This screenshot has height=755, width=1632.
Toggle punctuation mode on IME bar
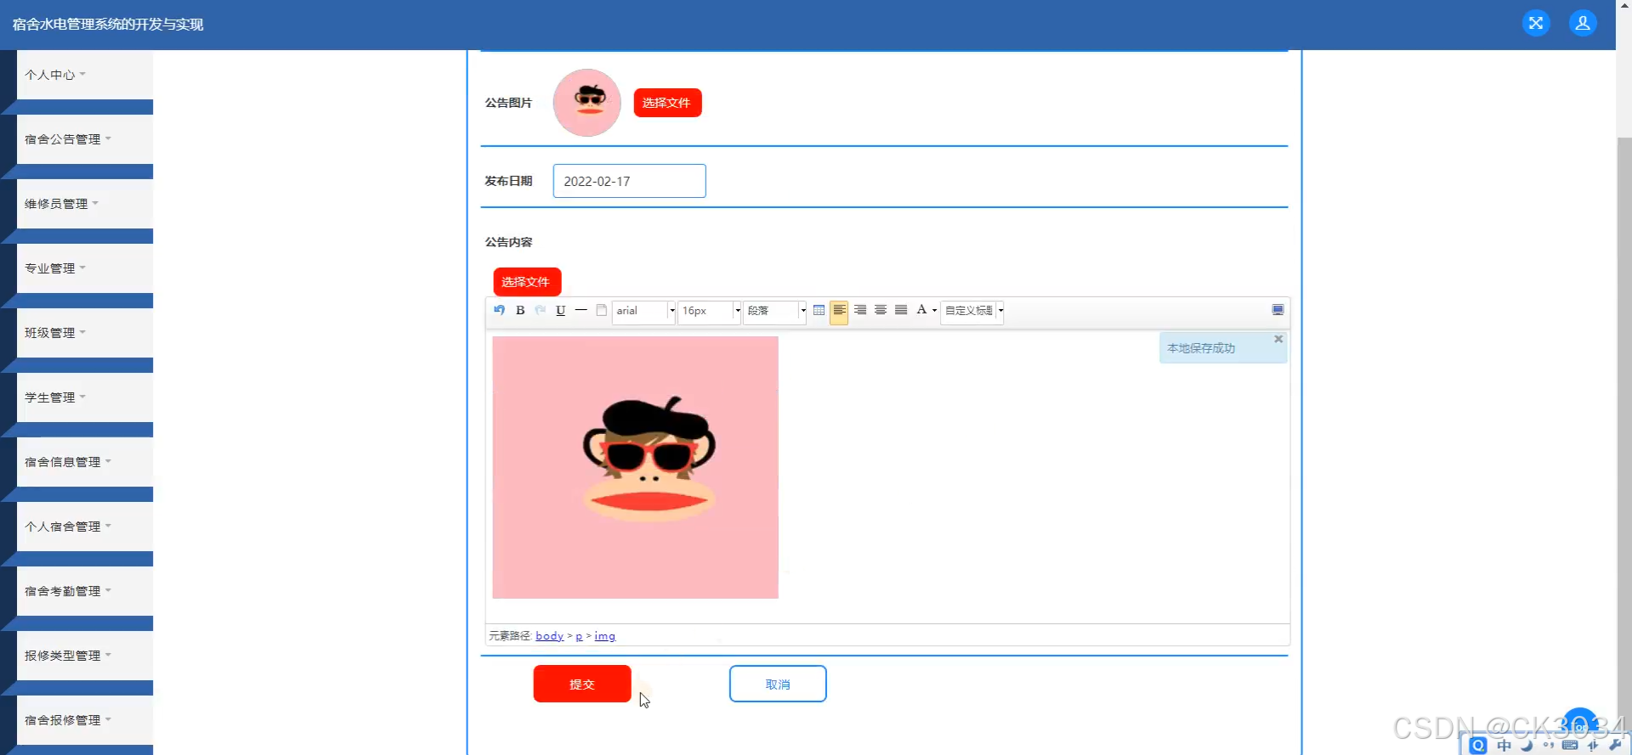[1548, 745]
